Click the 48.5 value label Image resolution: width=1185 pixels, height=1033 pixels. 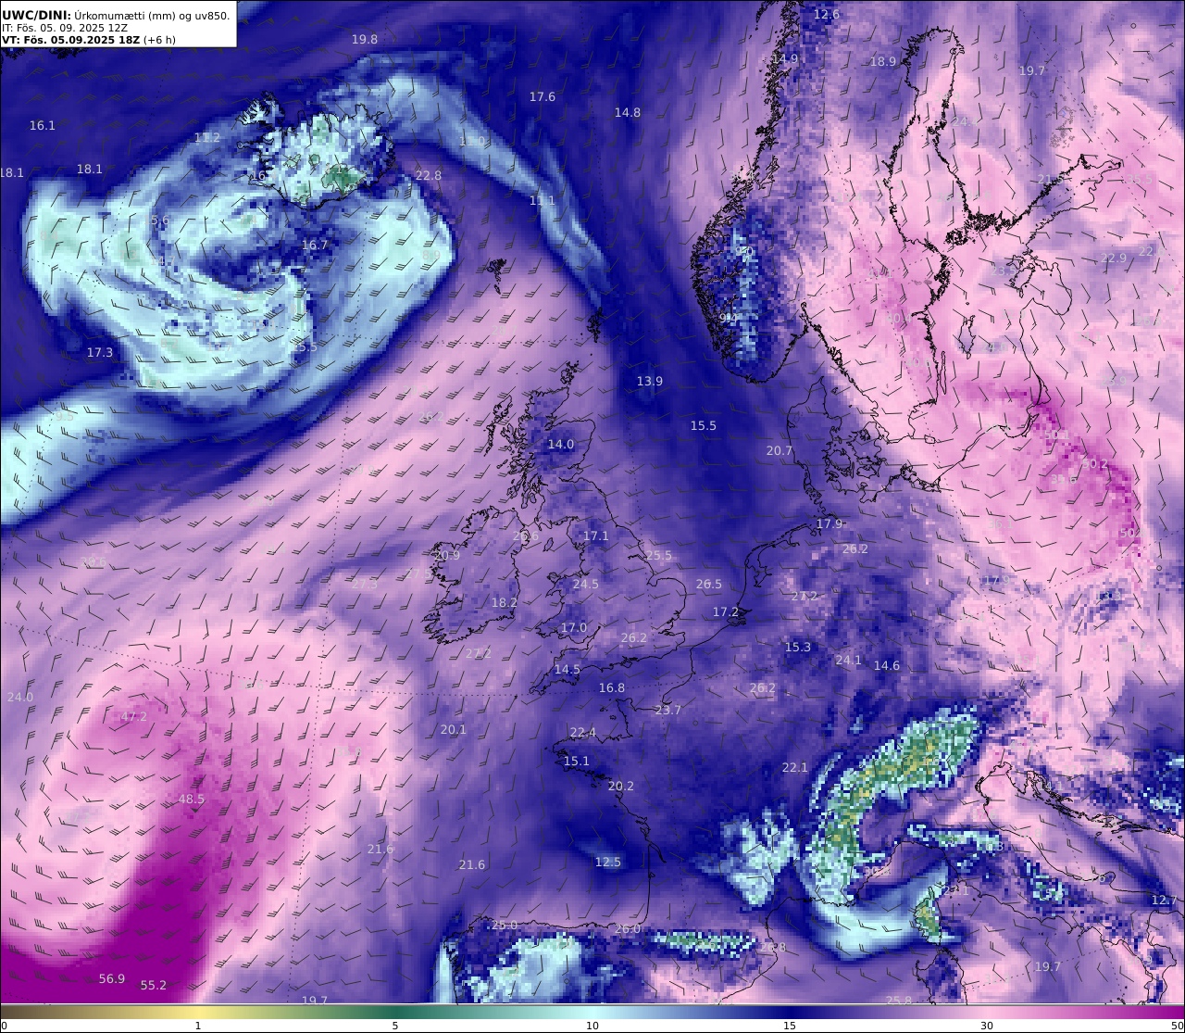(192, 800)
